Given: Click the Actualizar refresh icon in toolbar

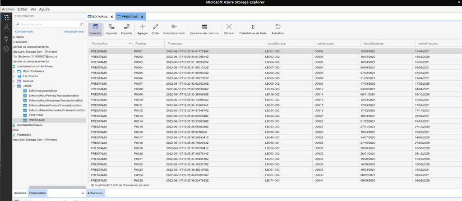Looking at the screenshot, I should (x=278, y=27).
